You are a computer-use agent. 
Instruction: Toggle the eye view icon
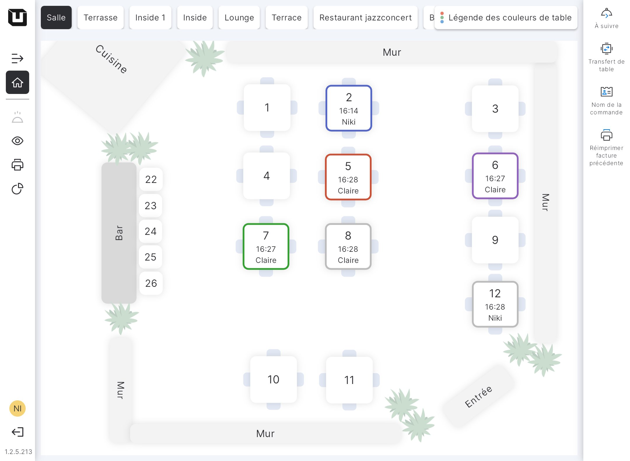(17, 141)
